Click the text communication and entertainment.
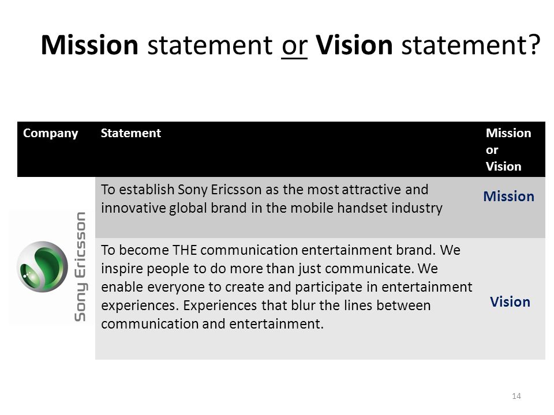This screenshot has height=415, width=554. coord(212,323)
